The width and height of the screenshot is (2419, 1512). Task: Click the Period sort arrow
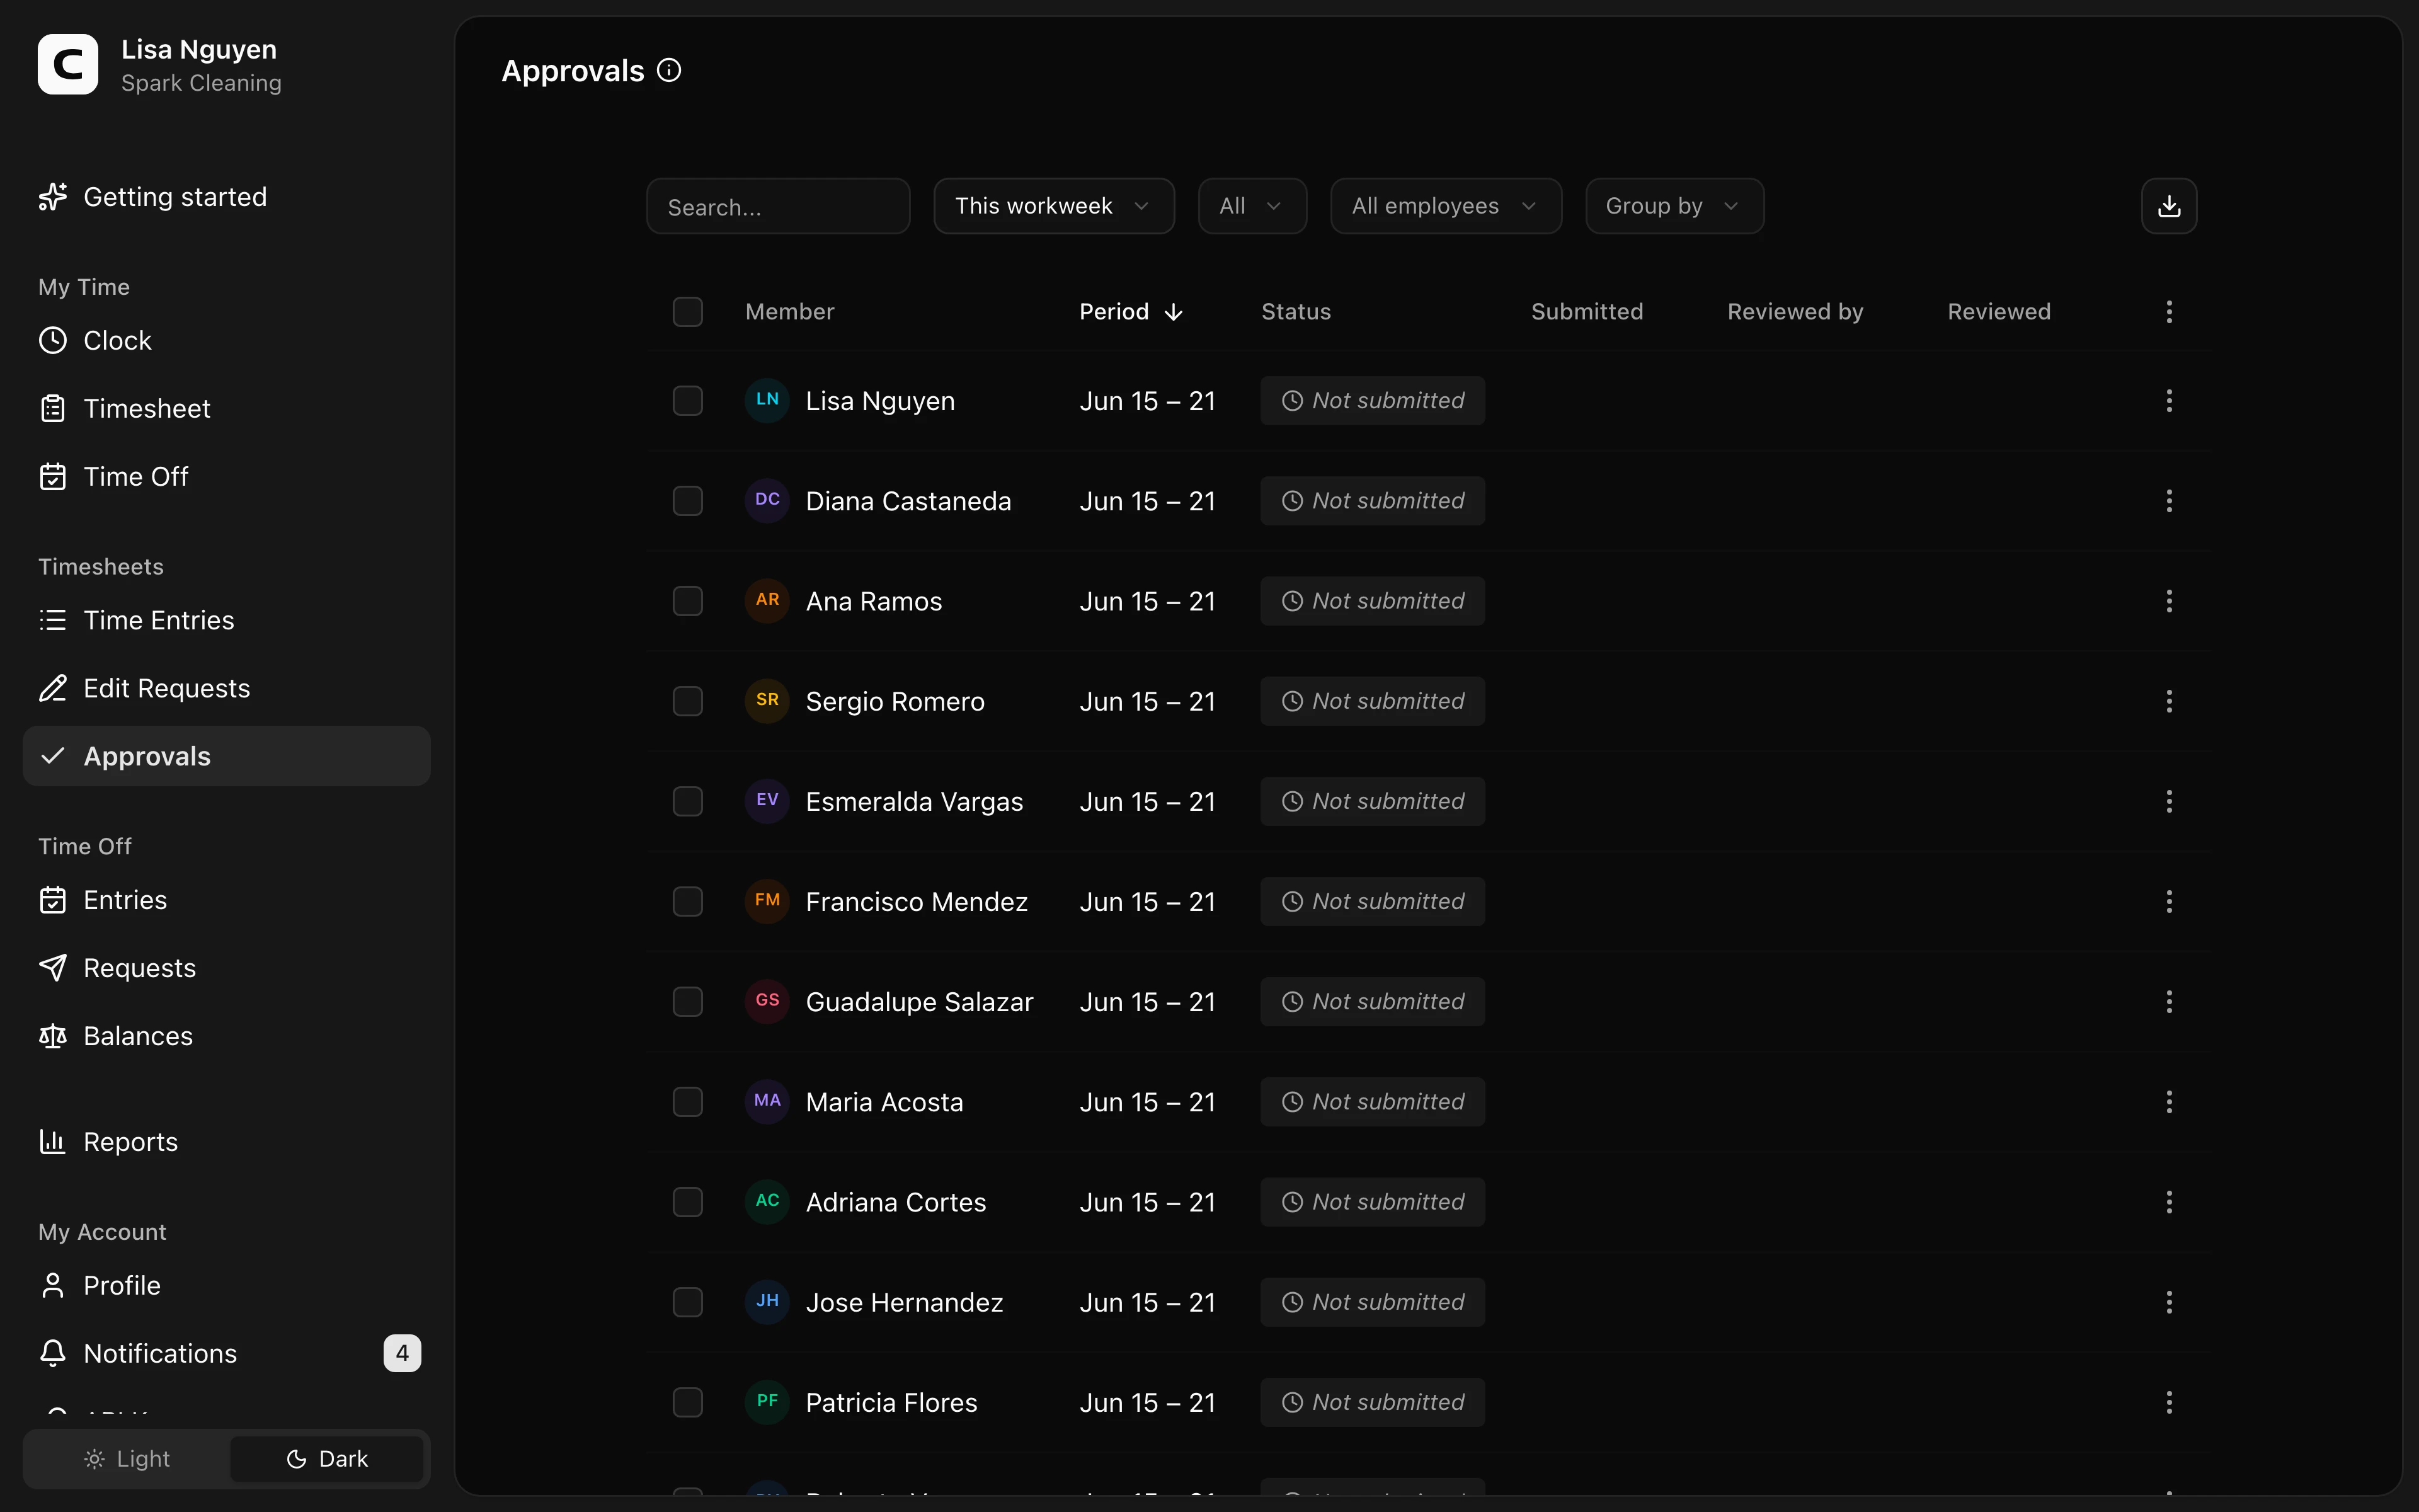[x=1174, y=312]
